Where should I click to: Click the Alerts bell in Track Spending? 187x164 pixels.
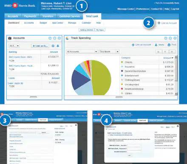tap(156, 45)
